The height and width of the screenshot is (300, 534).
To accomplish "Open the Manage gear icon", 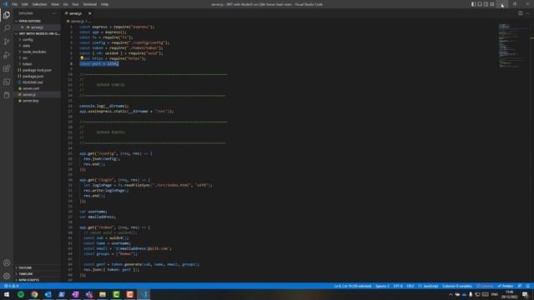I will click(7, 276).
